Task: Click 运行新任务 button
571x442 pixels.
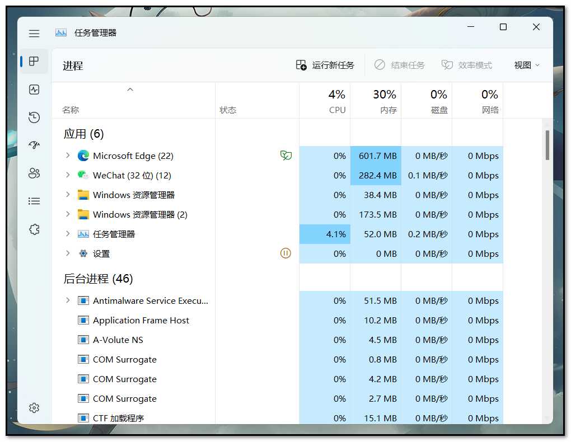Action: click(325, 65)
